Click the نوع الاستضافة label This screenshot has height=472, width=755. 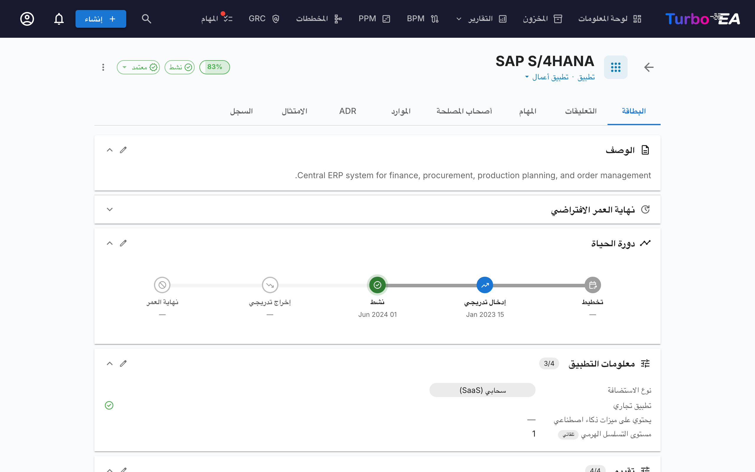tap(629, 390)
